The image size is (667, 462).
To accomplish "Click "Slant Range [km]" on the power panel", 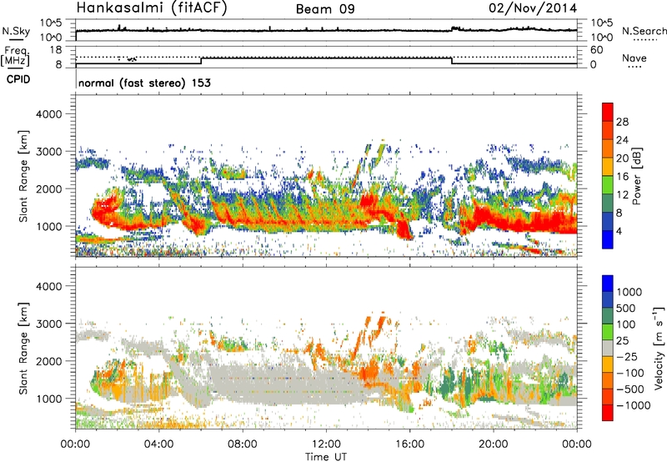I will click(x=23, y=176).
